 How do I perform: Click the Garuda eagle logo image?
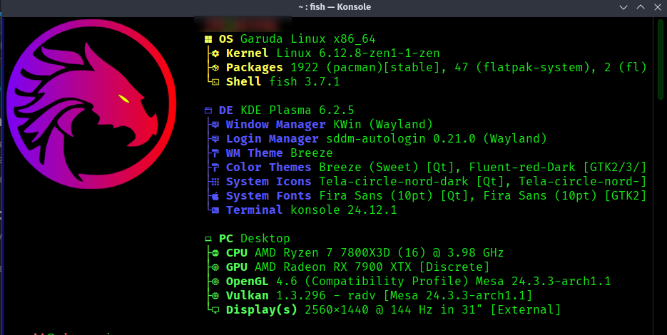[x=91, y=104]
